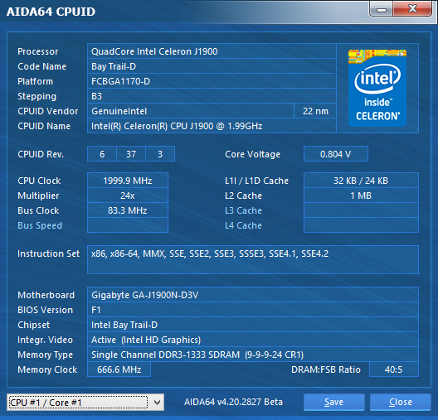Click the L2 Cache value 1 MB
This screenshot has width=438, height=420.
[x=361, y=196]
